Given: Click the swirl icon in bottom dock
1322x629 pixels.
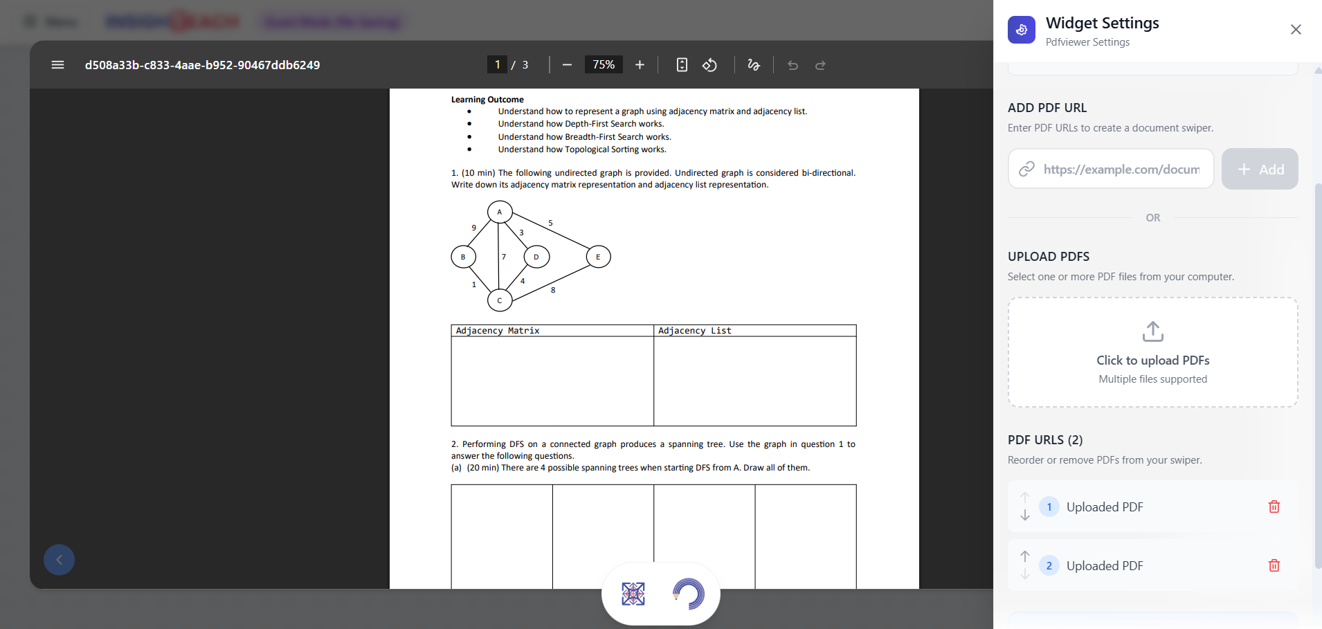Looking at the screenshot, I should [688, 594].
